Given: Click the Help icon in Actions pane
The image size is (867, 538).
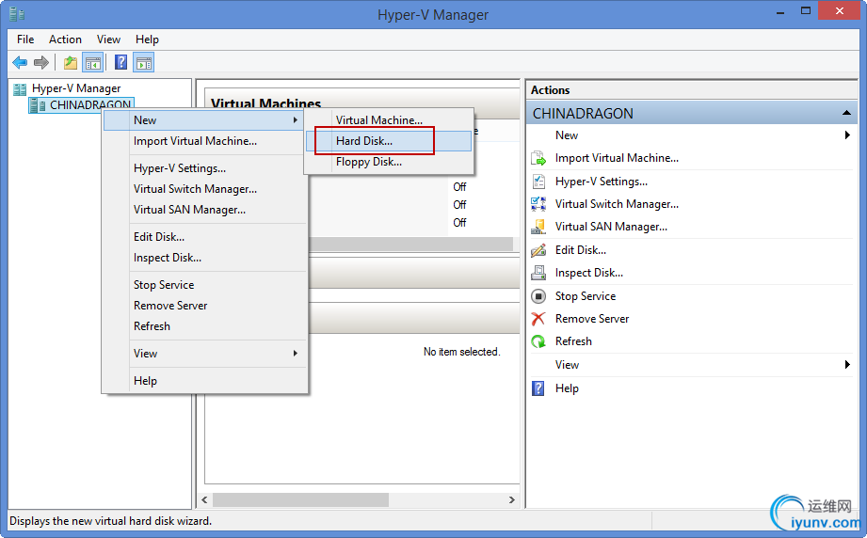Looking at the screenshot, I should click(x=538, y=388).
